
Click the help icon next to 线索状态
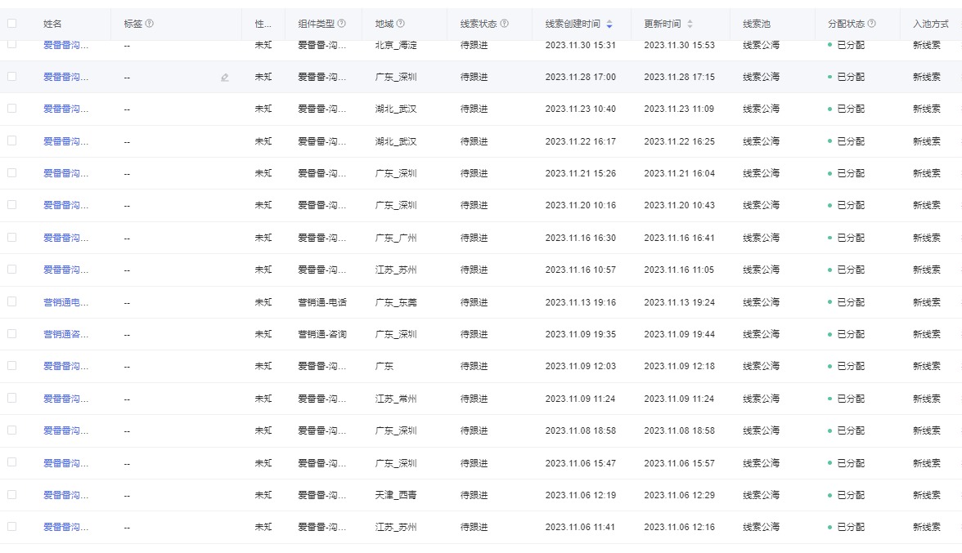pyautogui.click(x=504, y=24)
